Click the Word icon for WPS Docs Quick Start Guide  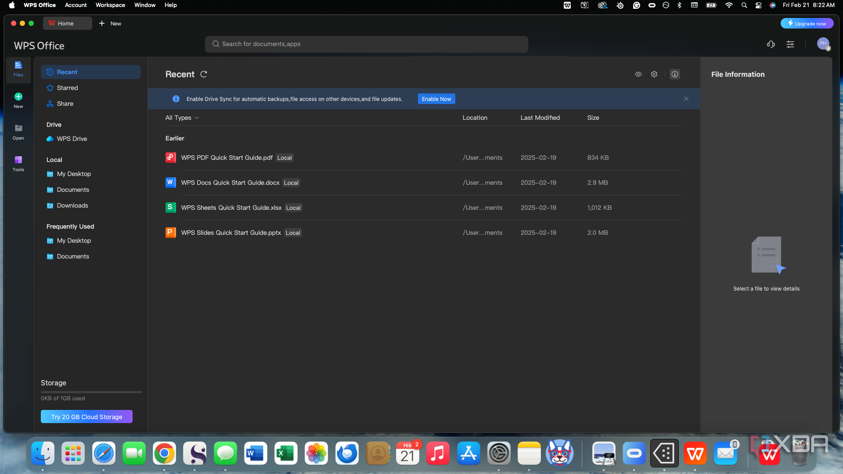pyautogui.click(x=170, y=182)
